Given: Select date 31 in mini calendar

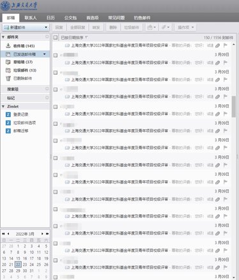Looking at the screenshot, I should point(32,270).
